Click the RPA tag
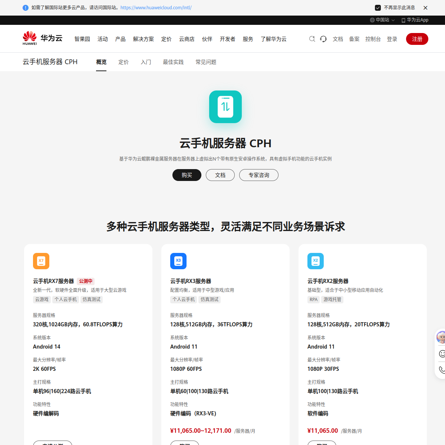Viewport: 445px width, 445px height. [314, 299]
